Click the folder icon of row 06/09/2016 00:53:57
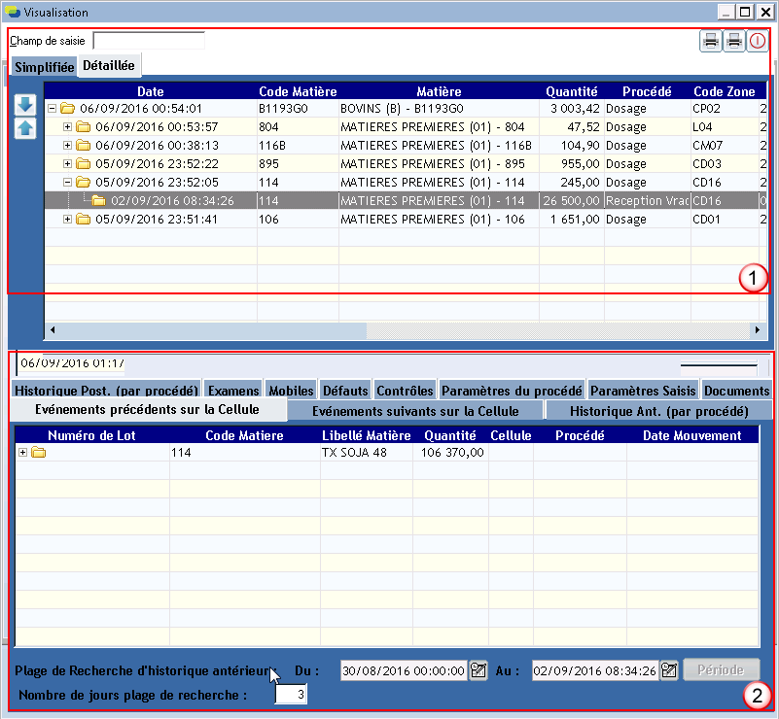The width and height of the screenshot is (779, 719). pos(83,126)
